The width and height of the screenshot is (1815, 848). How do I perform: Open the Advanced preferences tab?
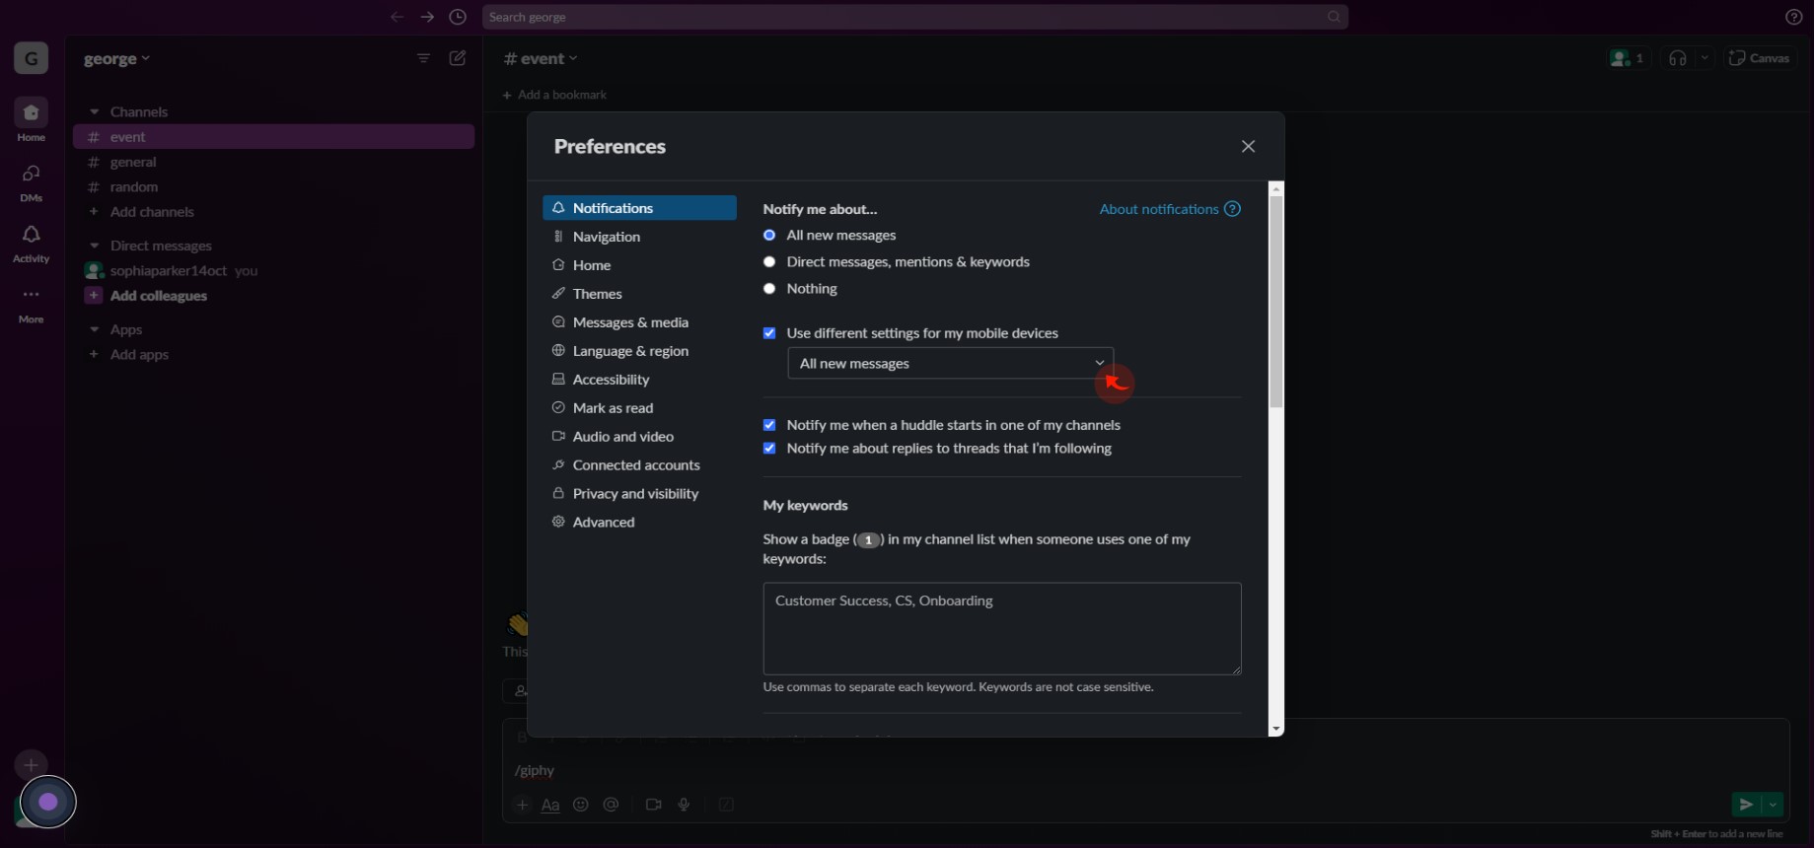[639, 523]
